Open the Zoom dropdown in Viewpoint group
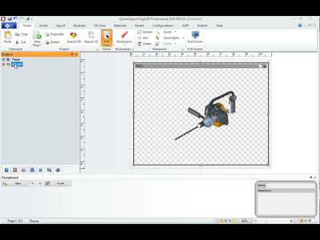The height and width of the screenshot is (240, 320). [166, 32]
